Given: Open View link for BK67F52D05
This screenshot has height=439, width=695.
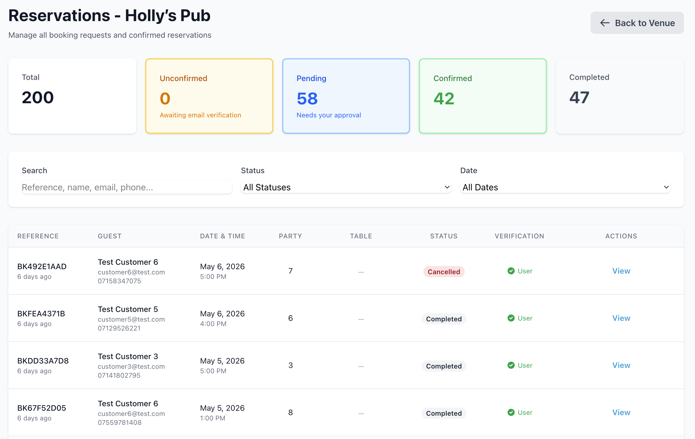Looking at the screenshot, I should tap(621, 412).
